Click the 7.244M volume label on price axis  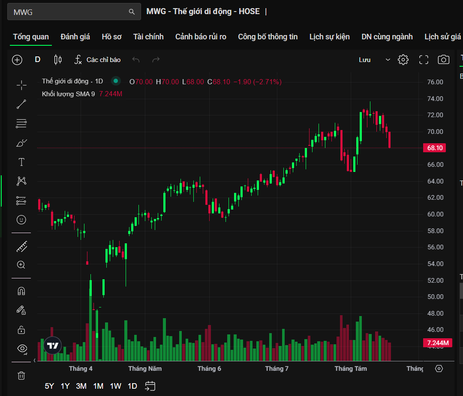(x=438, y=343)
